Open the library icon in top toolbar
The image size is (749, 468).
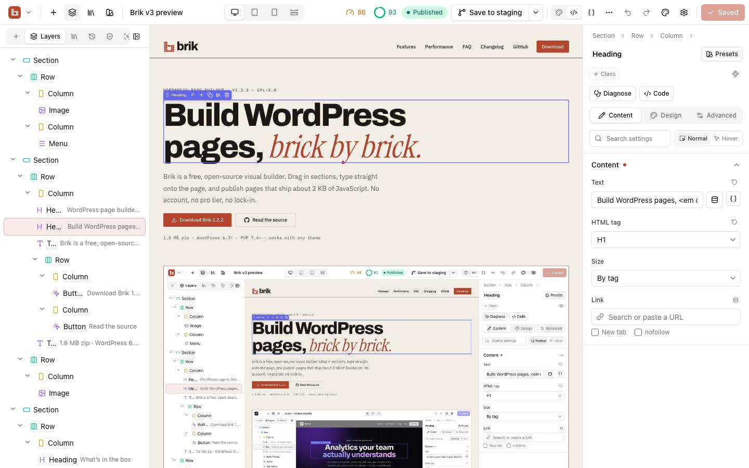click(91, 12)
